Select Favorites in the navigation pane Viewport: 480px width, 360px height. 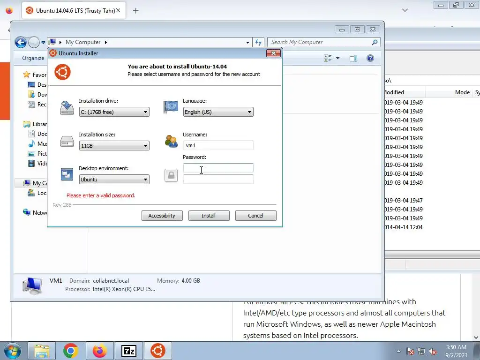click(35, 75)
